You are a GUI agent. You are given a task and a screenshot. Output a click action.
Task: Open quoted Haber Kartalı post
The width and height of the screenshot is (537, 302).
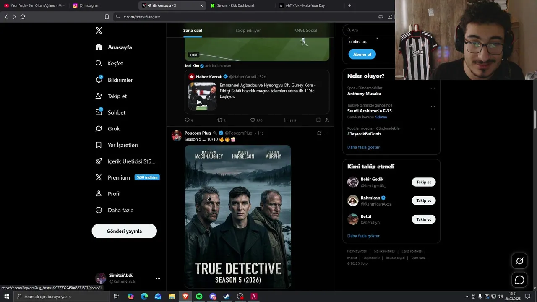(x=257, y=92)
